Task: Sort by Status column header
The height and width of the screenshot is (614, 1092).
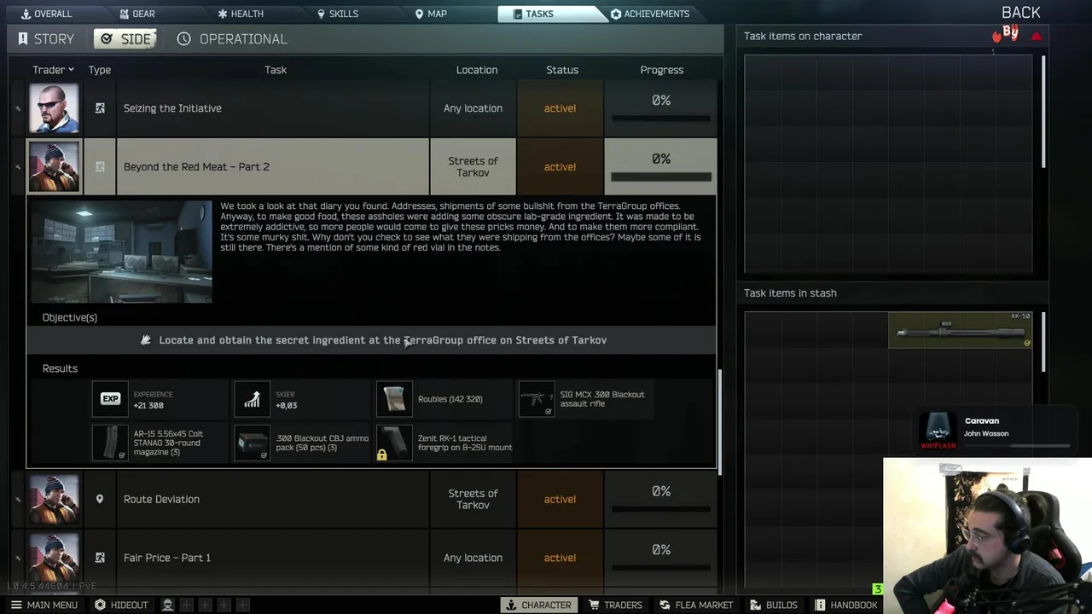Action: (562, 70)
